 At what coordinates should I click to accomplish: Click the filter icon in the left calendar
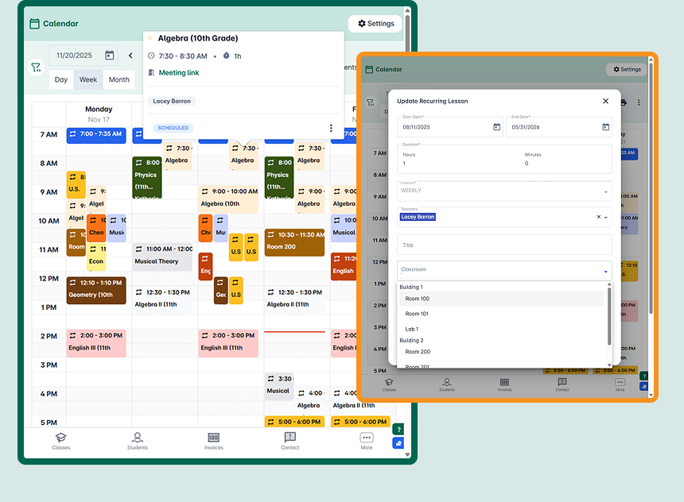(x=36, y=68)
